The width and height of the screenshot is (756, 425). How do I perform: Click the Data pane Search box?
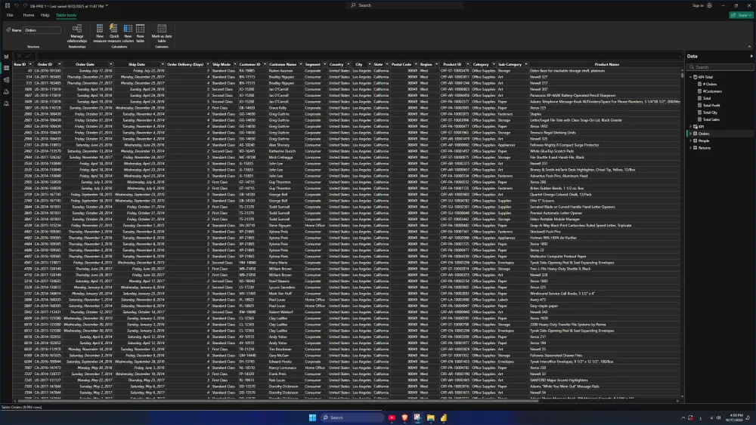720,67
